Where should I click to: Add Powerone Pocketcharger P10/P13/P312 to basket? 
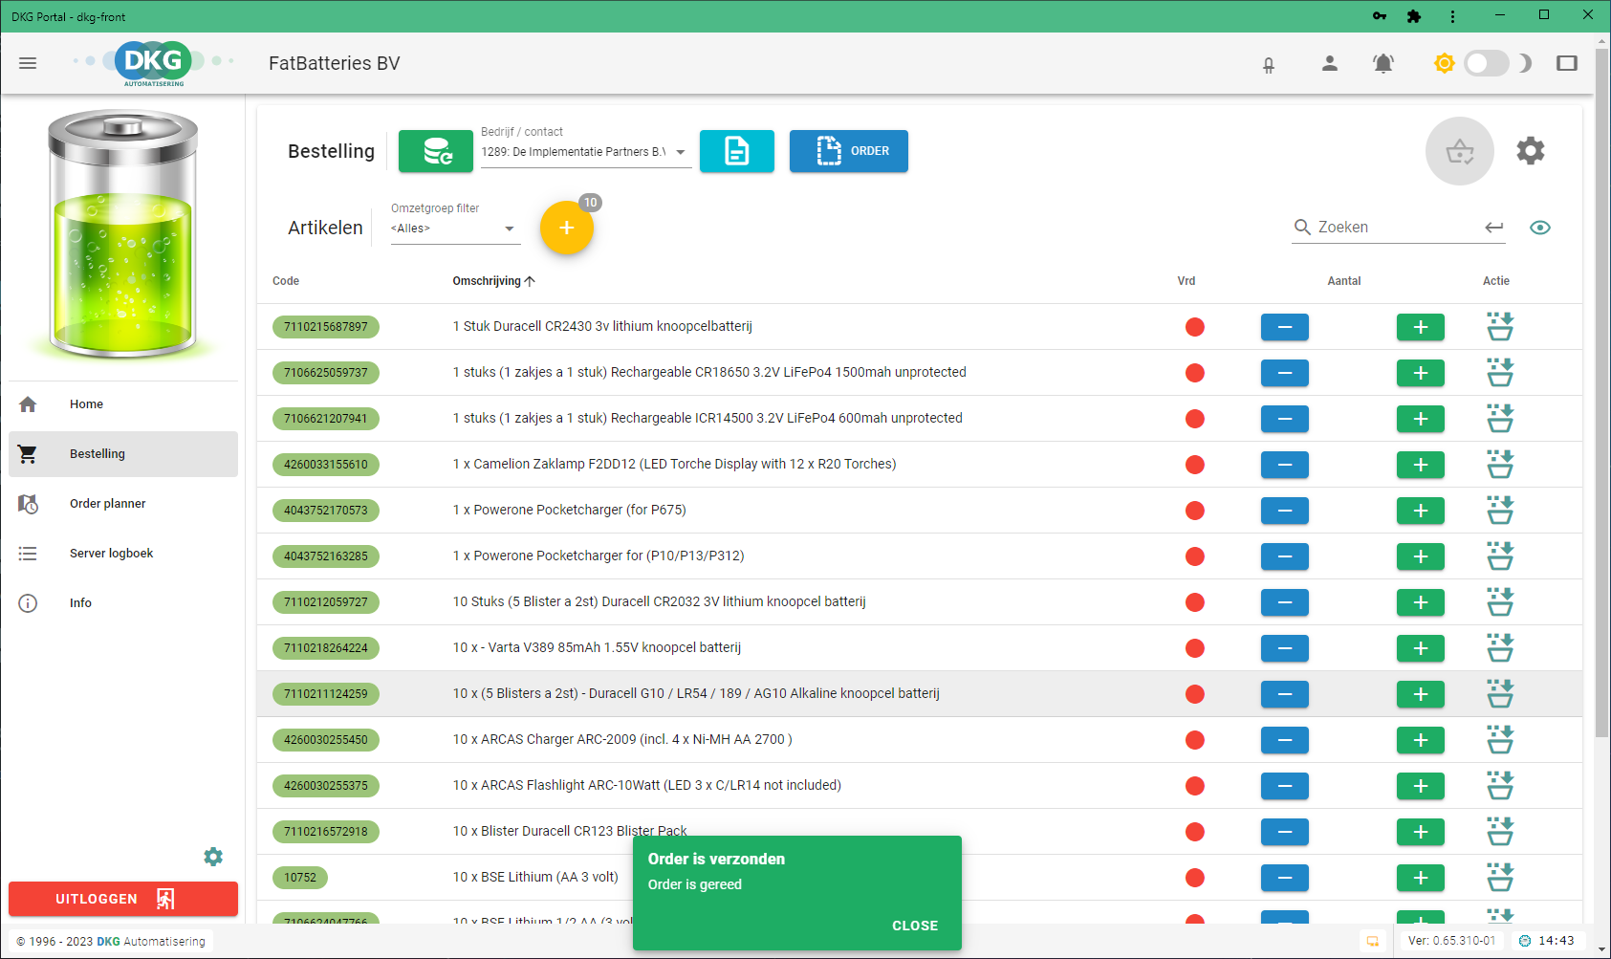tap(1500, 556)
